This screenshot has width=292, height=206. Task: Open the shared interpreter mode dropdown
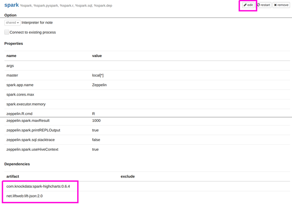[x=12, y=22]
